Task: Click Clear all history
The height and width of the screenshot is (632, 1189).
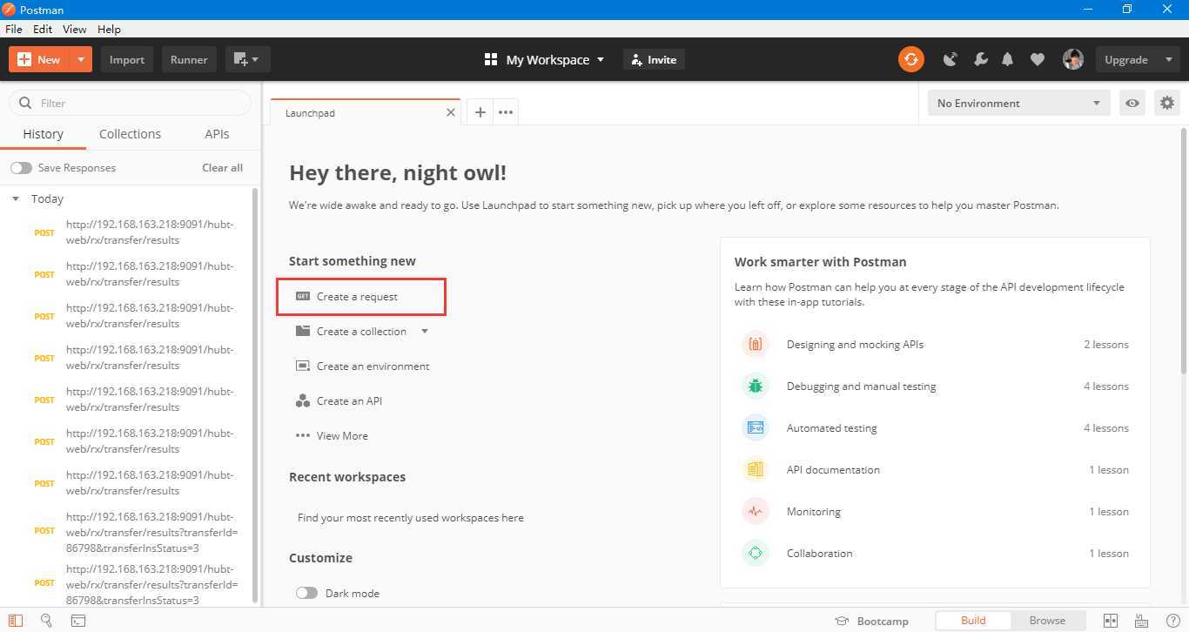Action: coord(222,167)
